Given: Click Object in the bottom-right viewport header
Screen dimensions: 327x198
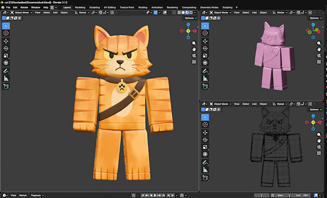Looking at the screenshot, I should (263, 104).
